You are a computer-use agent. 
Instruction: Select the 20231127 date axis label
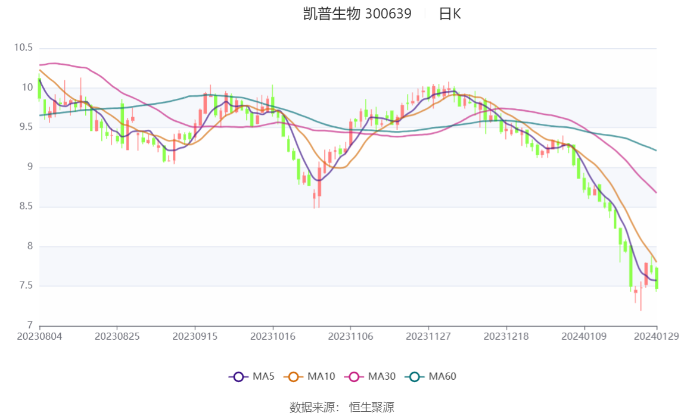tap(428, 337)
